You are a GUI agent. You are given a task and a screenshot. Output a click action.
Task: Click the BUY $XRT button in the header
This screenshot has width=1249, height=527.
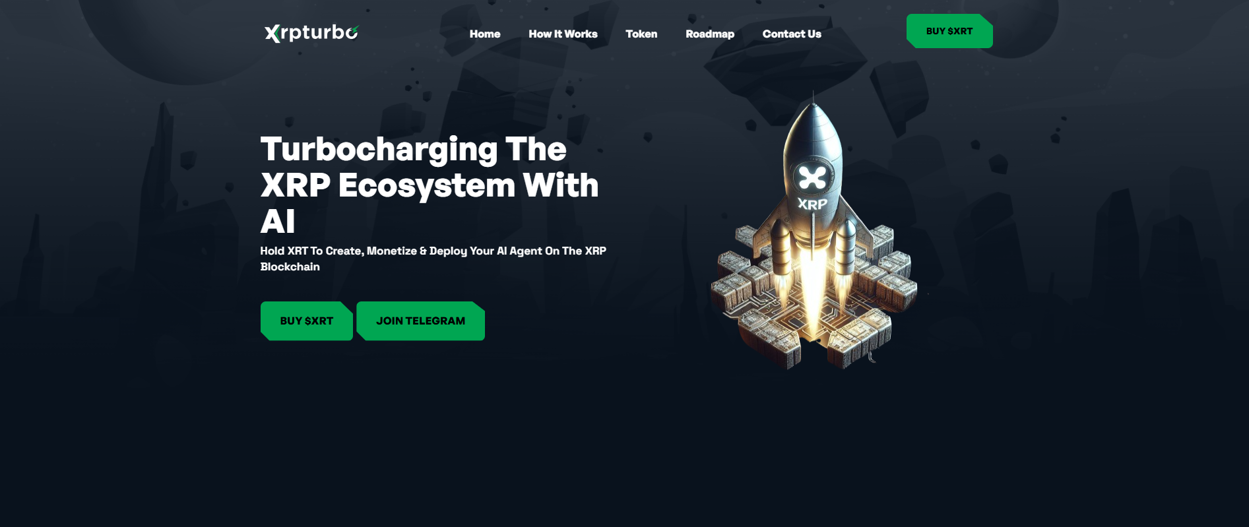pyautogui.click(x=949, y=31)
